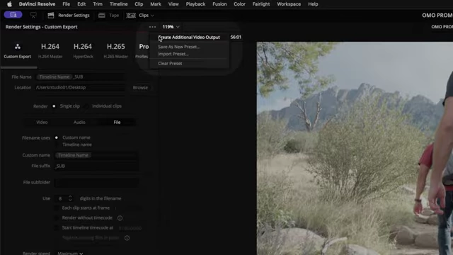
Task: Select the Single clip render option
Action: [x=54, y=106]
